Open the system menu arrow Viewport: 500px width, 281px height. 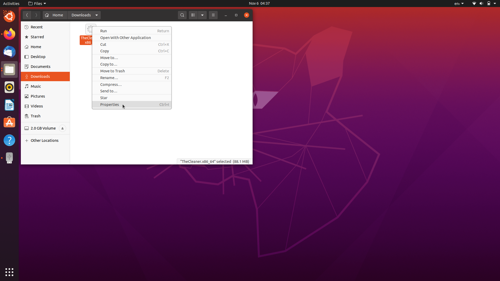click(495, 3)
